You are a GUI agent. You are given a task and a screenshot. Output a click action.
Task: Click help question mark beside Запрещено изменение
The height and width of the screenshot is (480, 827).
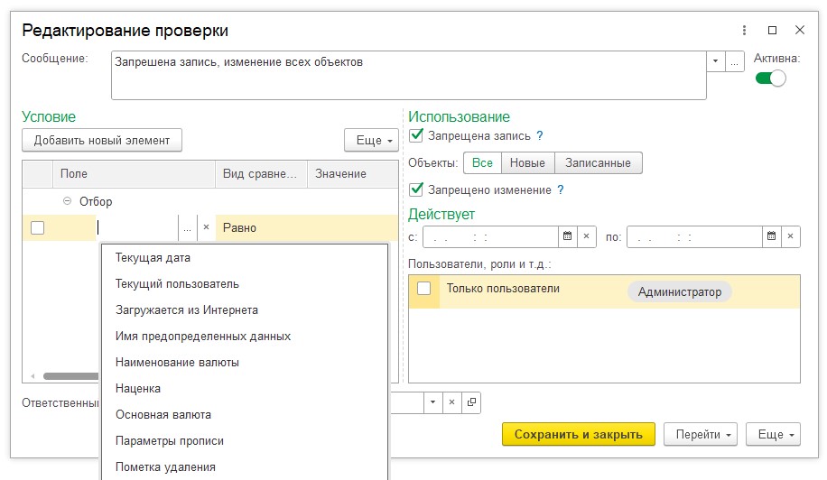561,190
